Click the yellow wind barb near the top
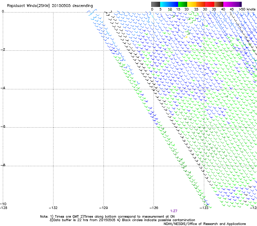Screen dimensions: 257x226 186,37
